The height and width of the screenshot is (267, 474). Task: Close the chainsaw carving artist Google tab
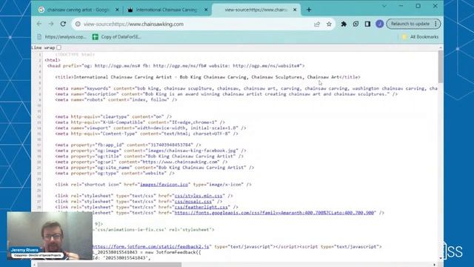117,10
